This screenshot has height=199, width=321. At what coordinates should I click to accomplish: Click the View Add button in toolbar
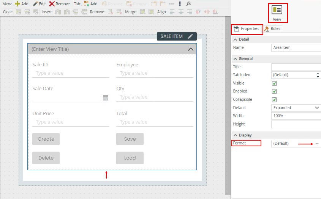(x=22, y=4)
